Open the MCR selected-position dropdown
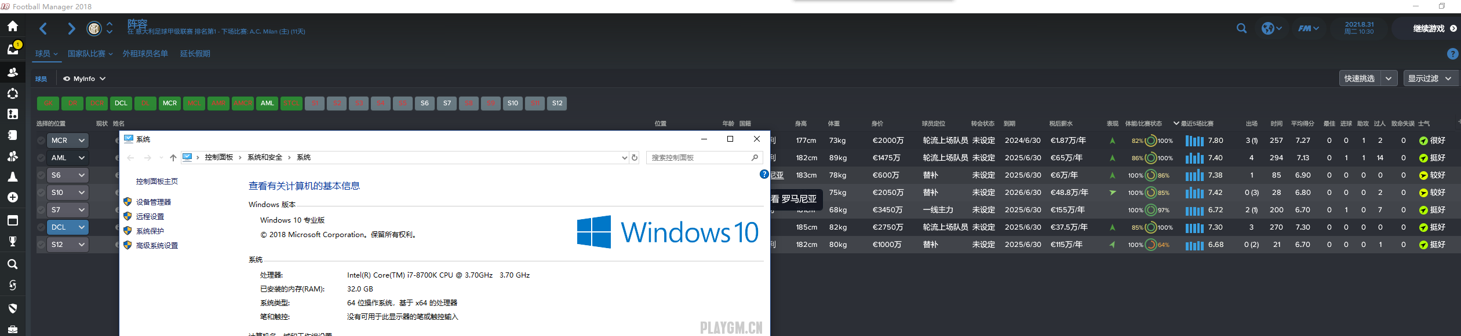This screenshot has width=1461, height=336. (x=67, y=141)
